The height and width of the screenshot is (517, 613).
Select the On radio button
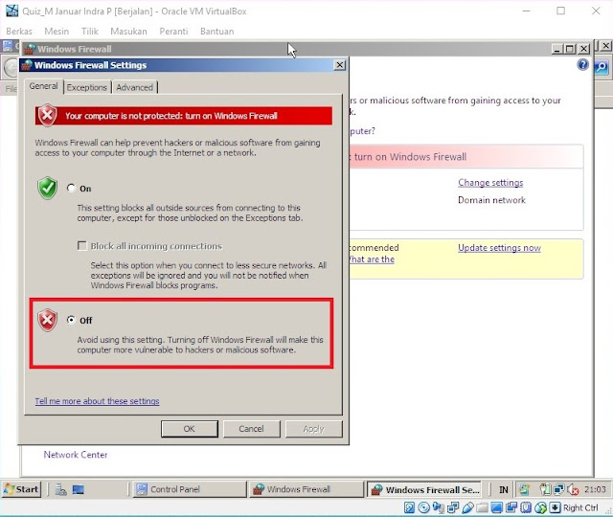tap(71, 188)
